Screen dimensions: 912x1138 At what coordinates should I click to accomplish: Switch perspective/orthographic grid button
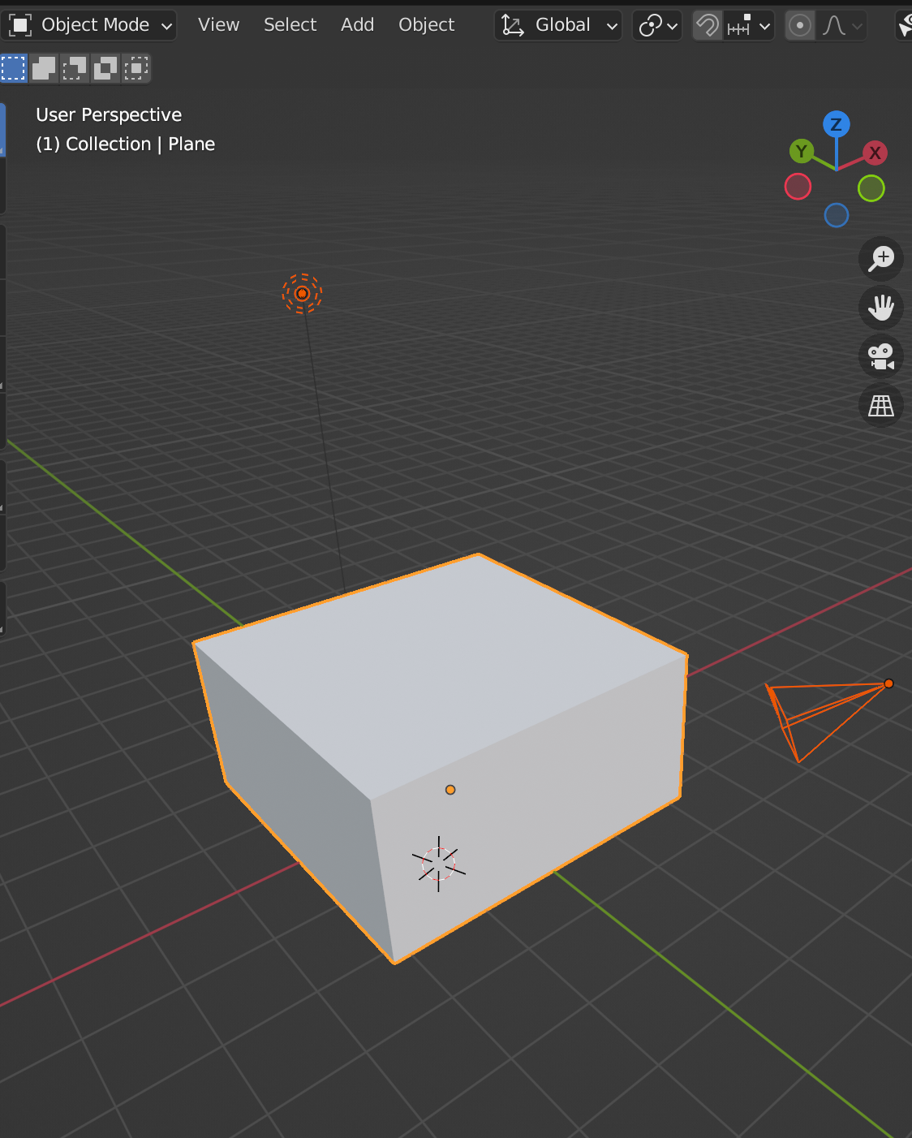pyautogui.click(x=881, y=405)
